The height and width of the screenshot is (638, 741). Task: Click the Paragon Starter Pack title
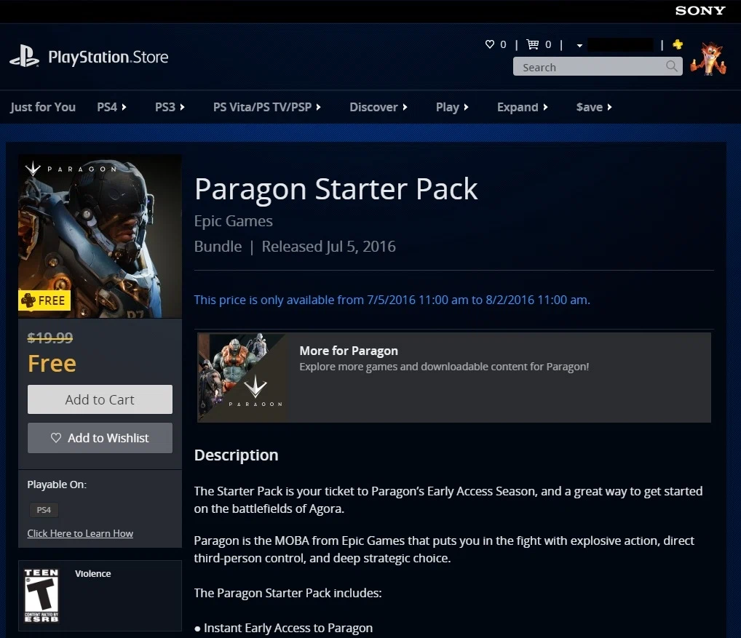(336, 189)
